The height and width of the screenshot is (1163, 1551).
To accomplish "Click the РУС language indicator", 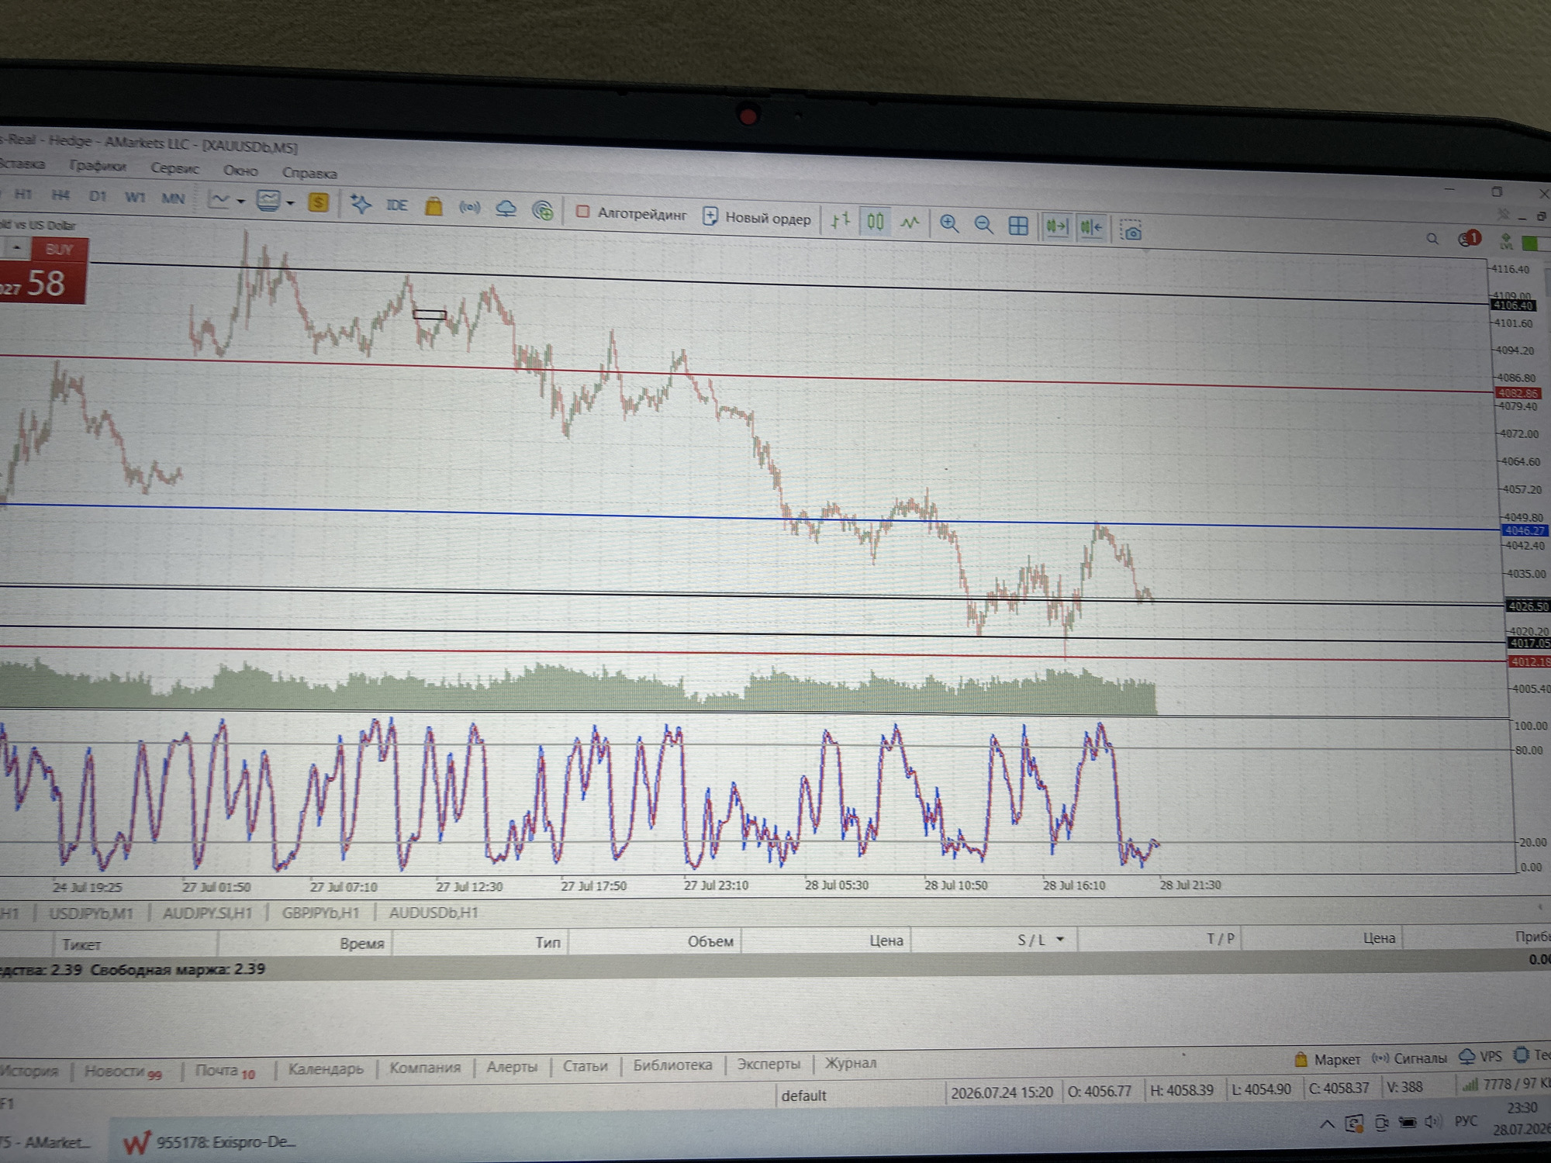I will pos(1466,1121).
